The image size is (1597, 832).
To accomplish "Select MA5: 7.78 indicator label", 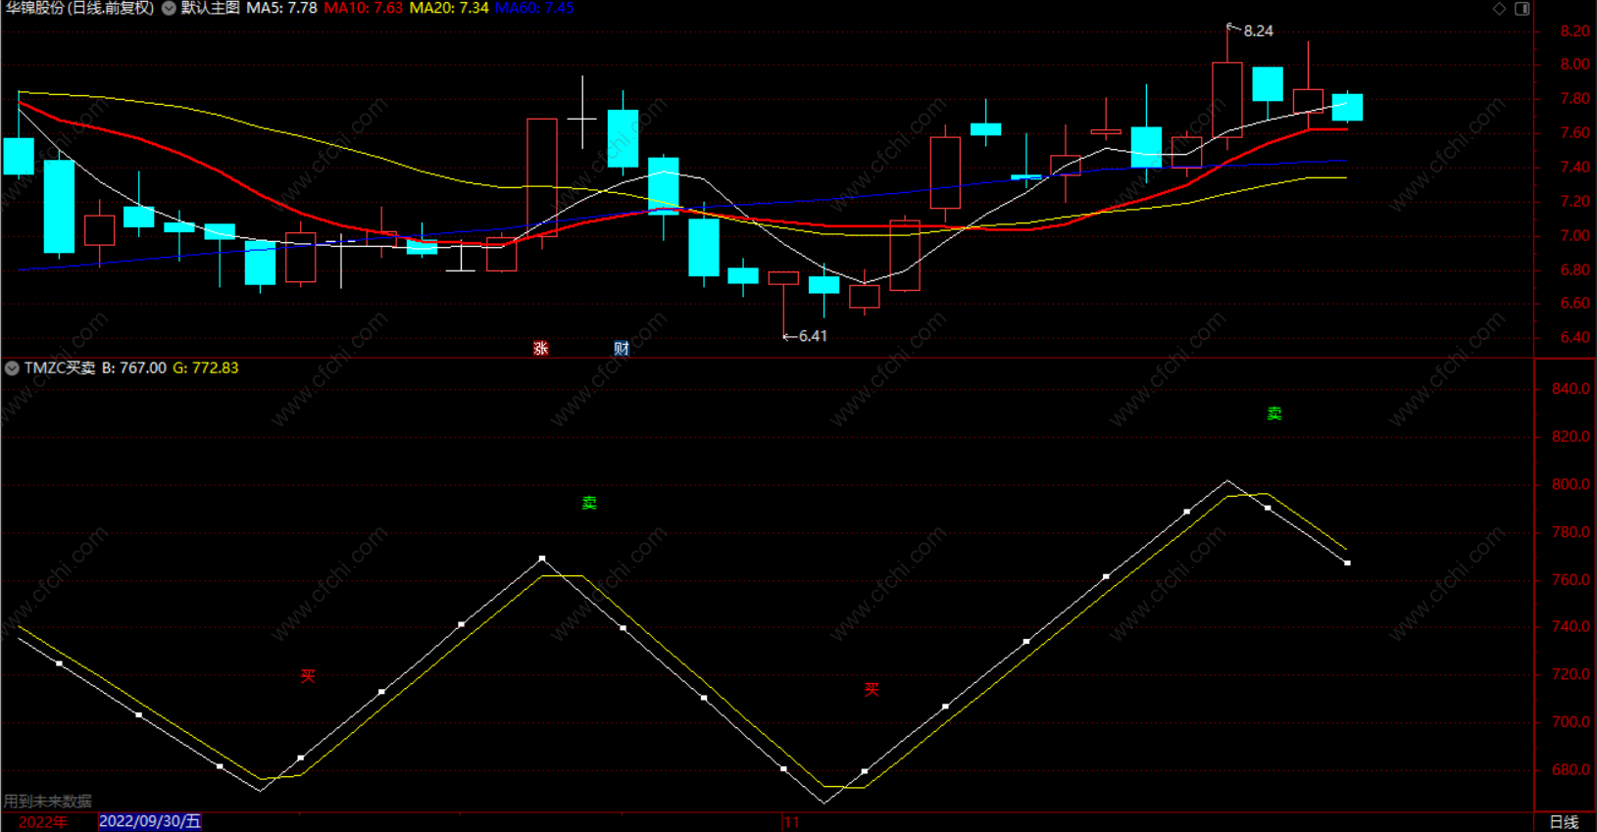I will (x=281, y=8).
